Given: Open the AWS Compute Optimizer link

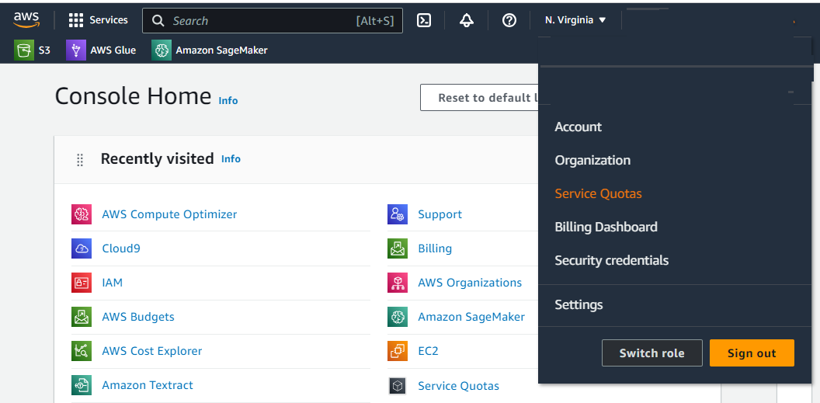Looking at the screenshot, I should [x=169, y=214].
